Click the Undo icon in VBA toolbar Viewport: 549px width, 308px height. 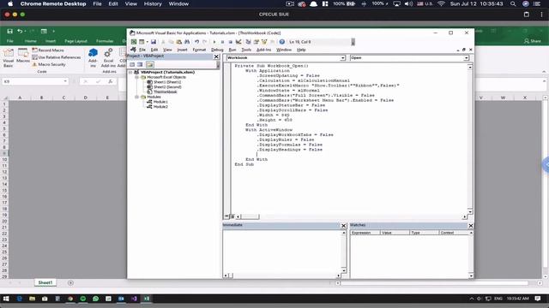196,42
